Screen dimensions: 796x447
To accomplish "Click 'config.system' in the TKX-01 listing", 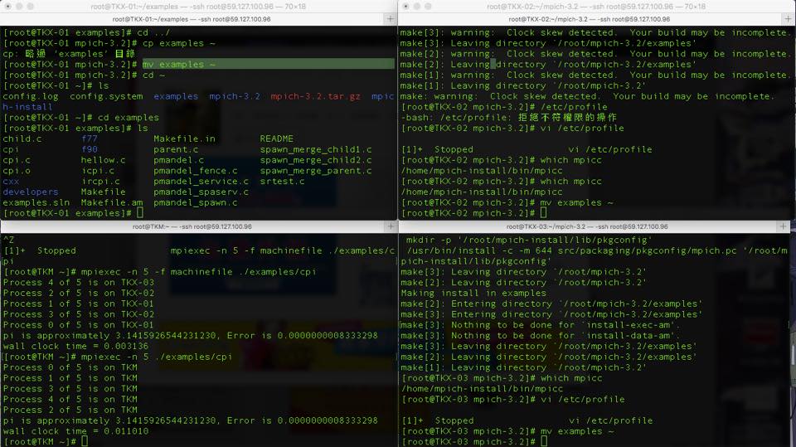I will point(106,96).
